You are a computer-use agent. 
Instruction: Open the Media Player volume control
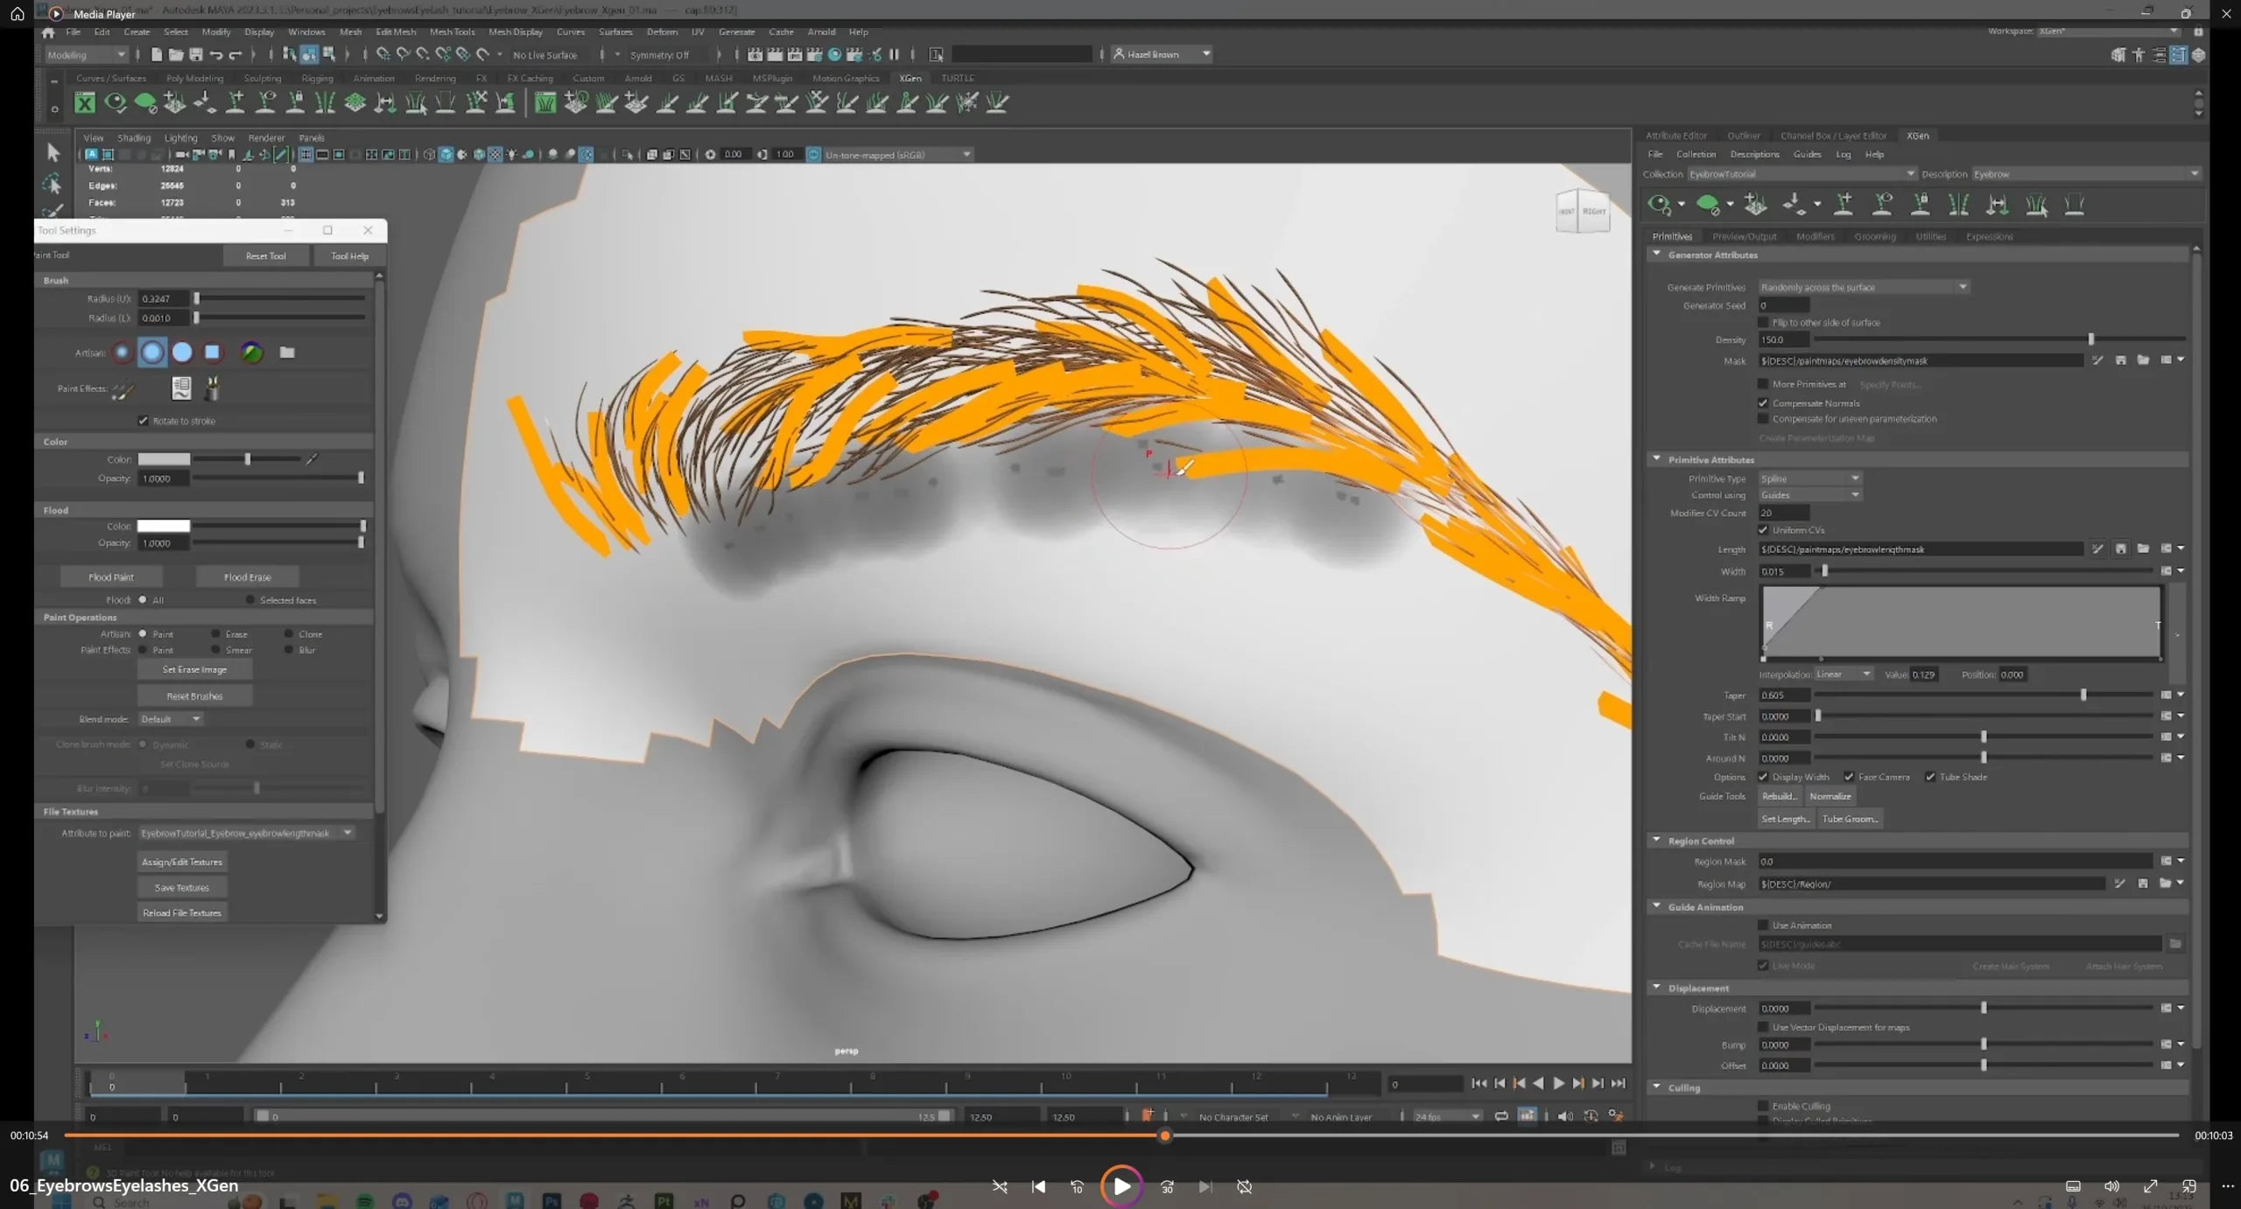2111,1186
